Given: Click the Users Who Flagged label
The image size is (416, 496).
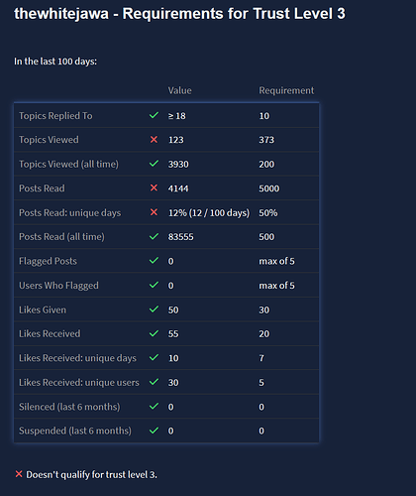Looking at the screenshot, I should pos(58,286).
